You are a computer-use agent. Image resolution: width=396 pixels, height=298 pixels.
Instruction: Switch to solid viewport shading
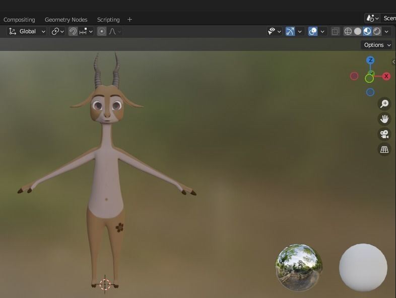coord(358,31)
